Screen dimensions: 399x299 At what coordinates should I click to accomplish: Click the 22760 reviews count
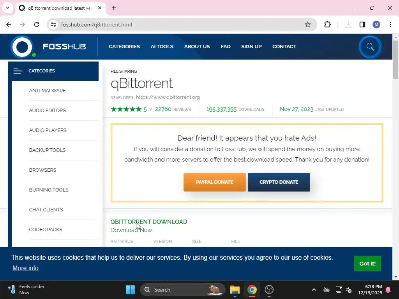(163, 109)
